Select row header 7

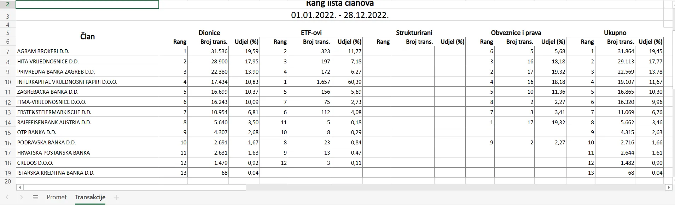8,51
